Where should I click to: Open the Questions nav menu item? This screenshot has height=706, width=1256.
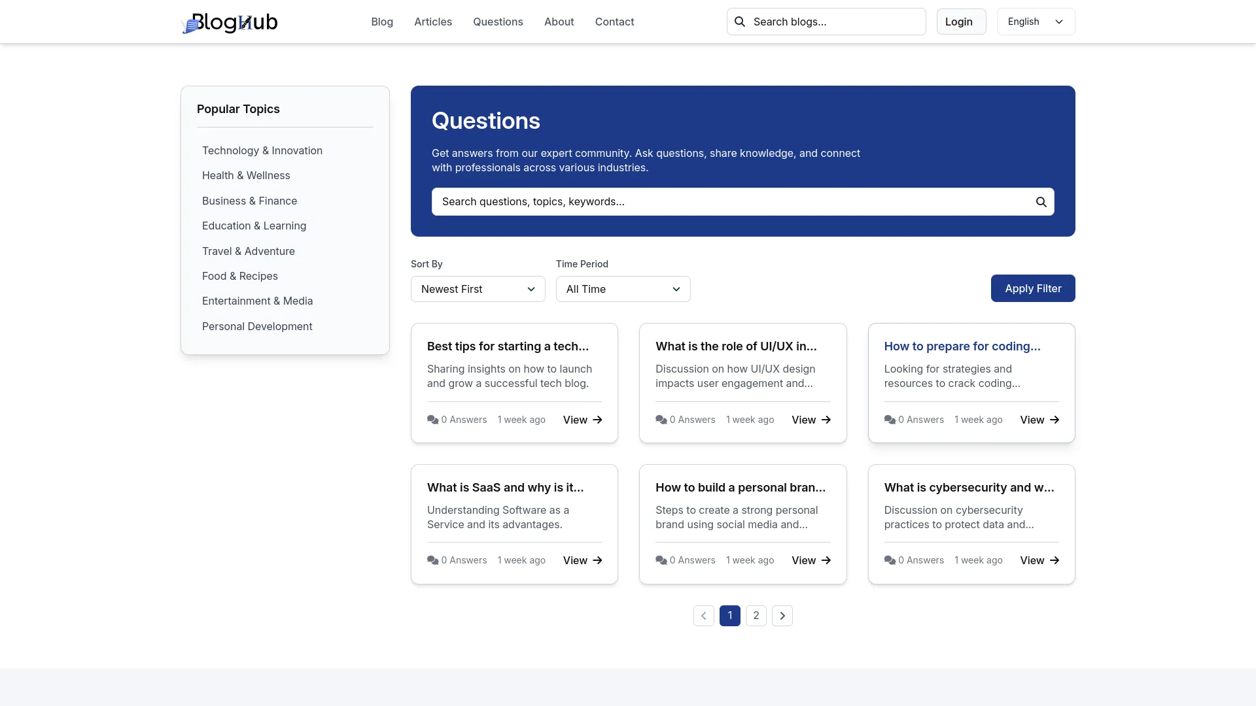point(498,22)
